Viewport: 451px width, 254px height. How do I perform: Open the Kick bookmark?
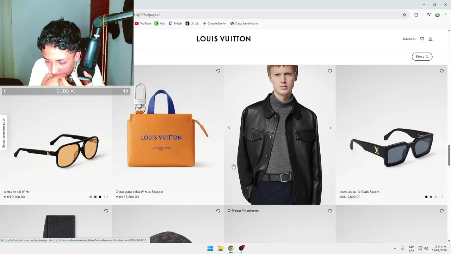click(160, 24)
